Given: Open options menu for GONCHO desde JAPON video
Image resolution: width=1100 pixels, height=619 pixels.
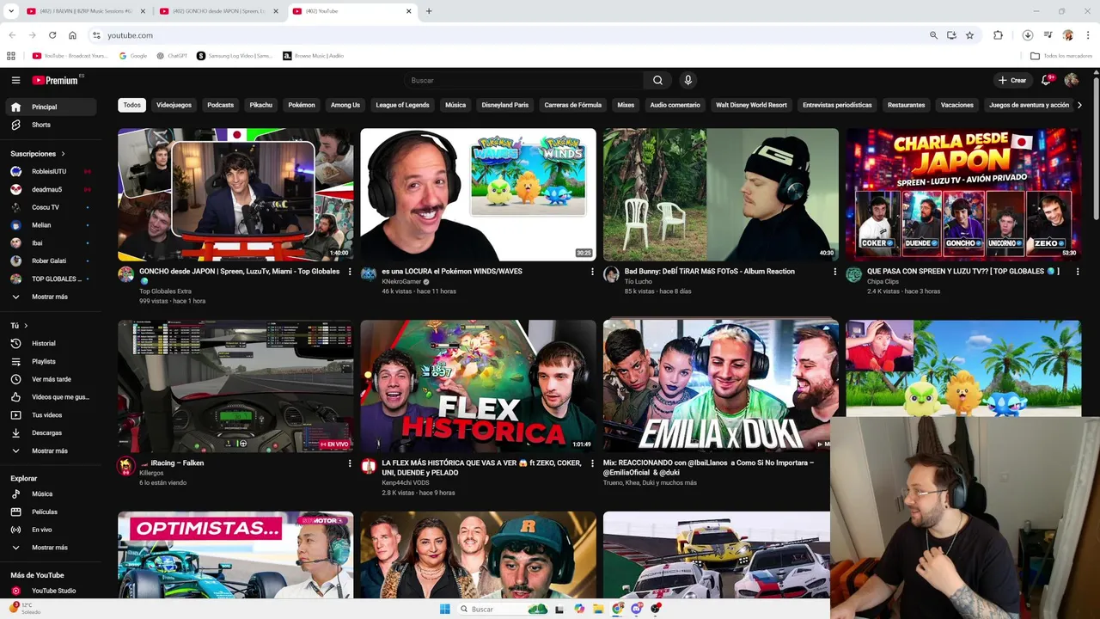Looking at the screenshot, I should tap(350, 272).
